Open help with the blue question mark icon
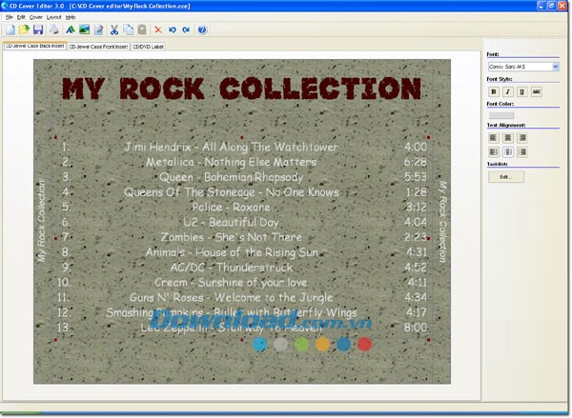This screenshot has height=418, width=572. [x=202, y=30]
